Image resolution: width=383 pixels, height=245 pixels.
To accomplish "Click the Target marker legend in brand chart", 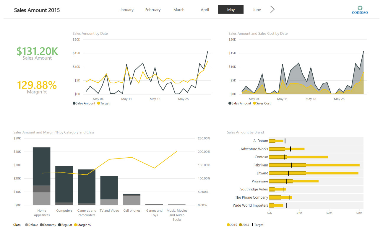I will tap(257, 225).
